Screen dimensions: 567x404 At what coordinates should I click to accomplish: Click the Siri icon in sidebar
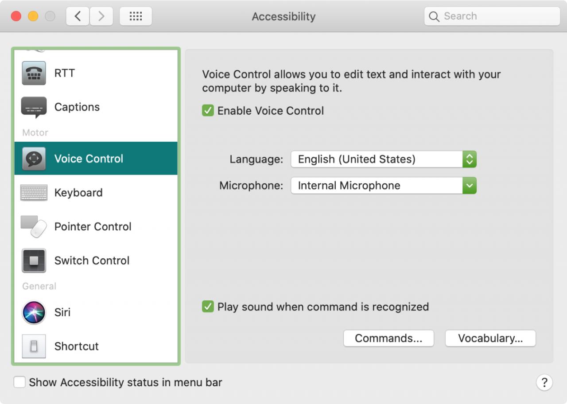34,312
